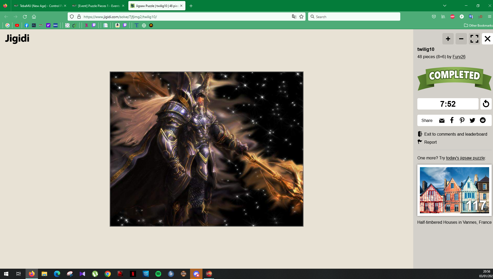Click the jigidi.com address bar
Viewport: 493px width, 279px height.
(x=186, y=17)
